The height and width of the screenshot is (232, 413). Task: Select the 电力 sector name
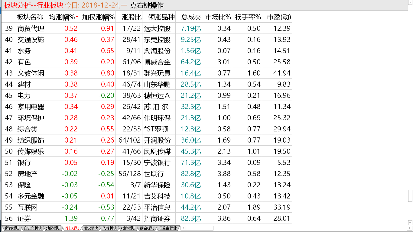pyautogui.click(x=24, y=95)
